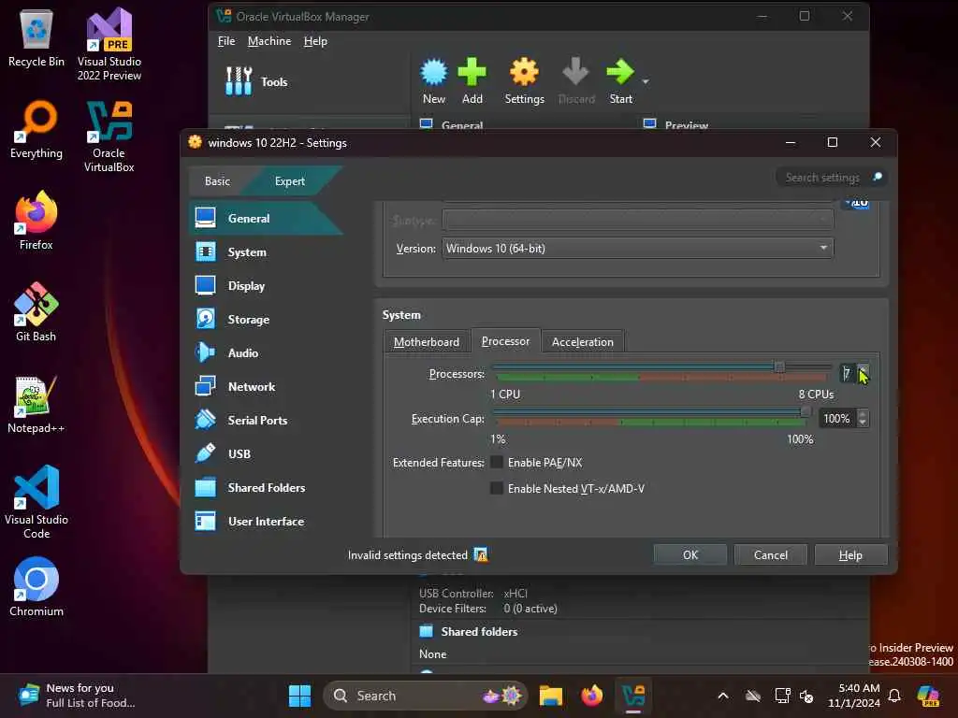Click the New machine toolbar icon

coord(434,80)
